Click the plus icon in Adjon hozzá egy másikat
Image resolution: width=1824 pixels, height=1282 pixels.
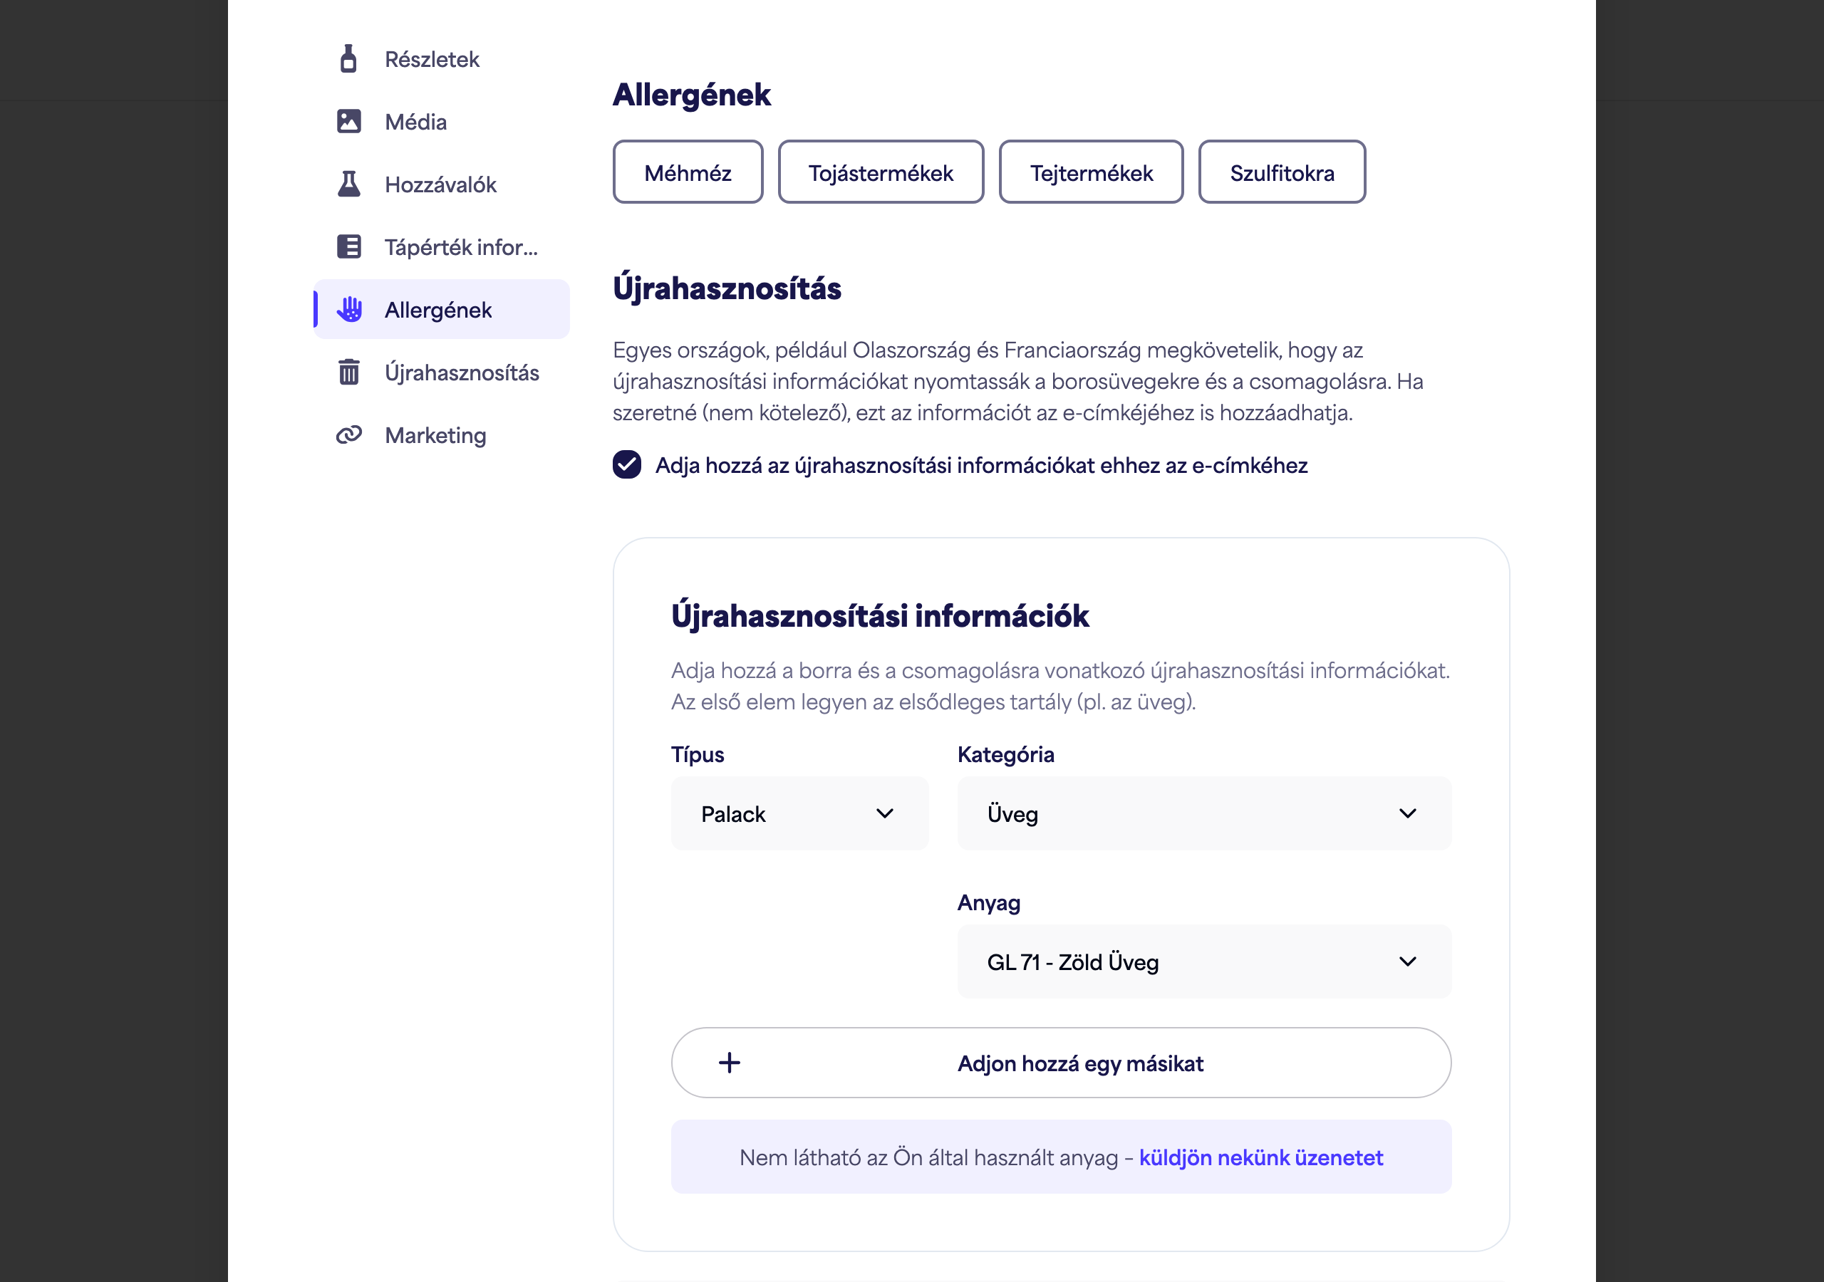(730, 1063)
